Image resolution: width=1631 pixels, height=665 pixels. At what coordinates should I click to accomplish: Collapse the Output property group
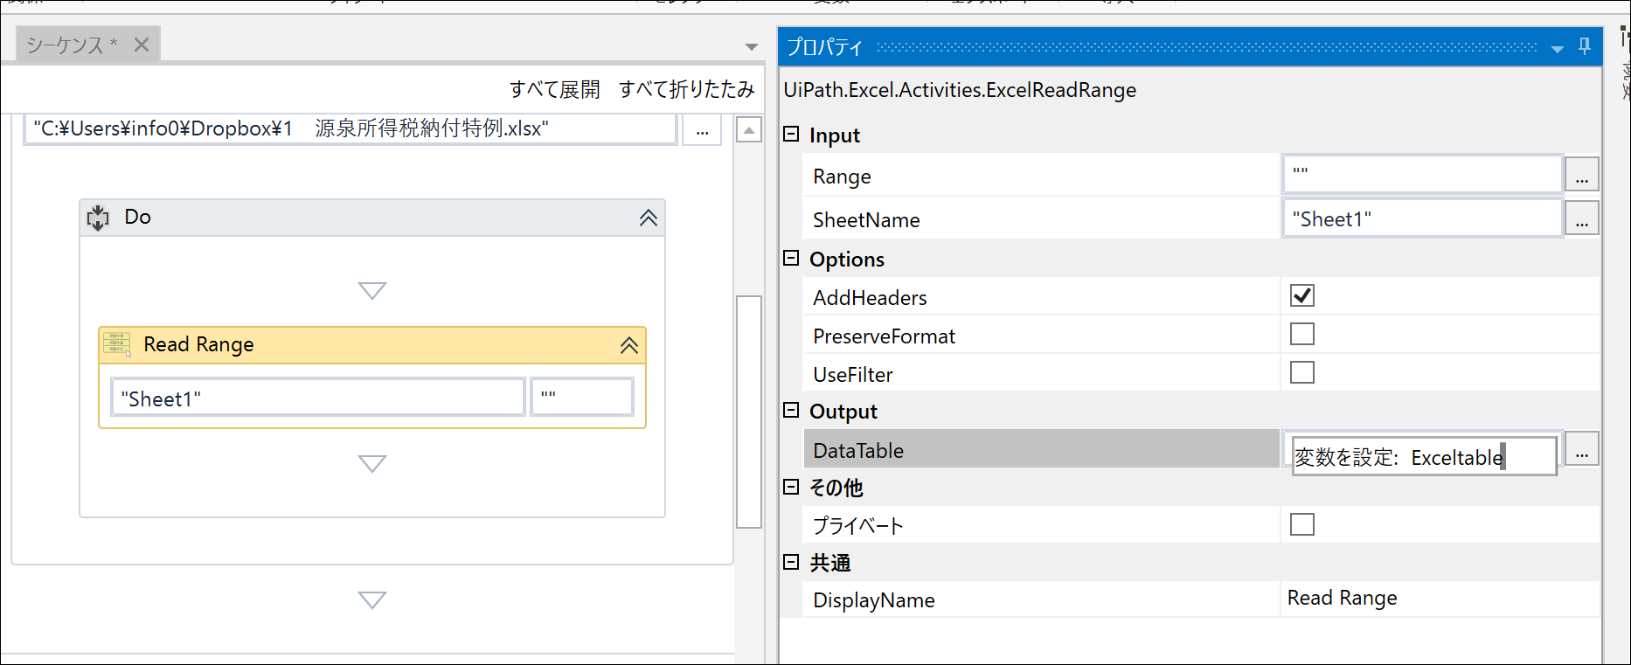point(791,411)
